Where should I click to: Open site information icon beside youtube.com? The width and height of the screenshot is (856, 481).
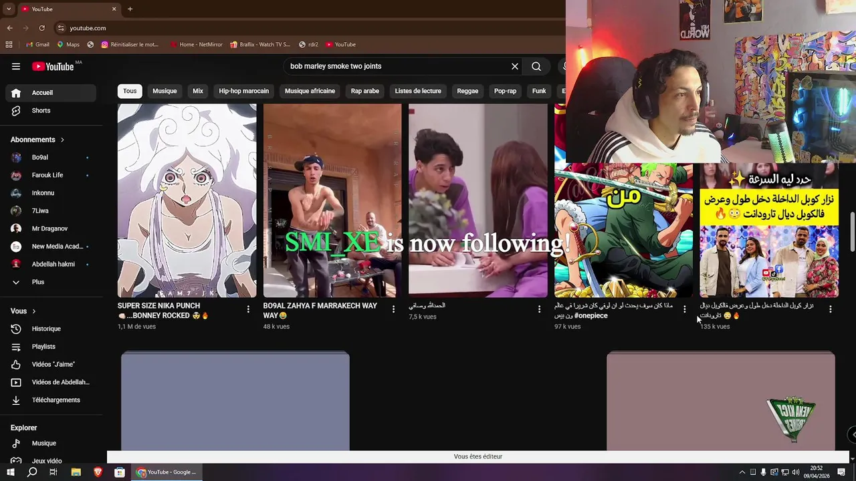point(61,28)
